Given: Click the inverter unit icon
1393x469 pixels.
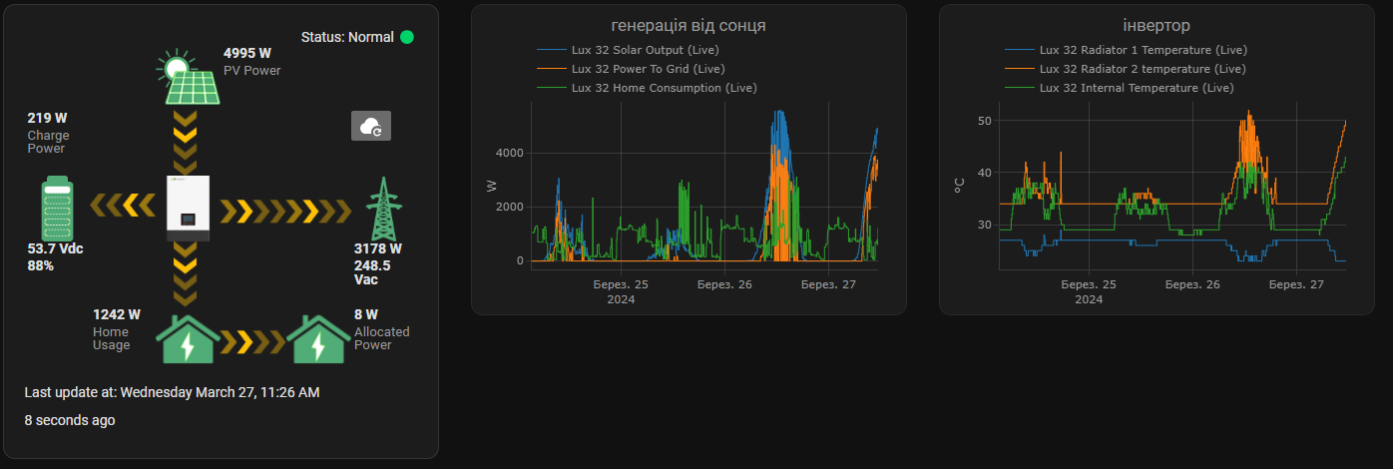Looking at the screenshot, I should (x=188, y=208).
